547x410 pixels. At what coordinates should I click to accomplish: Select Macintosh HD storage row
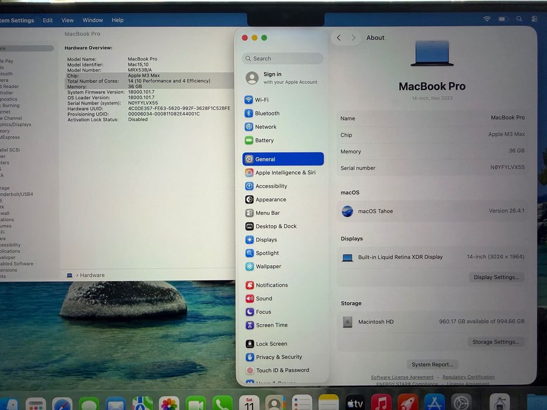pyautogui.click(x=432, y=322)
